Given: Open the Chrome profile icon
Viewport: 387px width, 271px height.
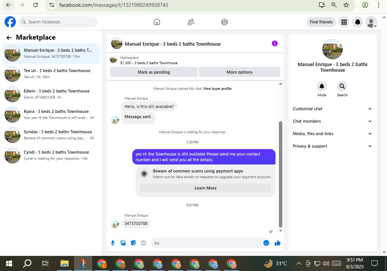Looking at the screenshot, I should (x=365, y=5).
